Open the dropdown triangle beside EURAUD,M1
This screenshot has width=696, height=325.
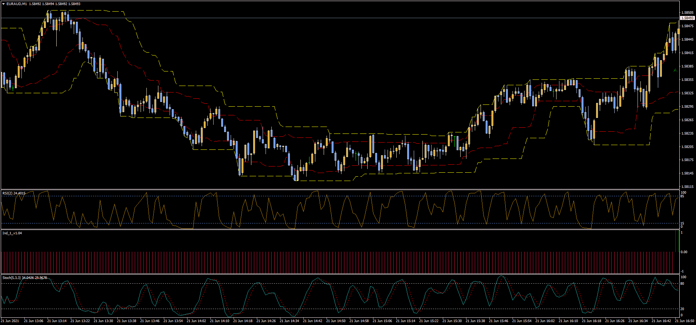click(4, 4)
